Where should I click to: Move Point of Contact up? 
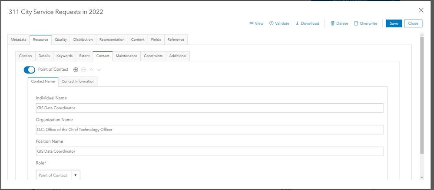(91, 69)
